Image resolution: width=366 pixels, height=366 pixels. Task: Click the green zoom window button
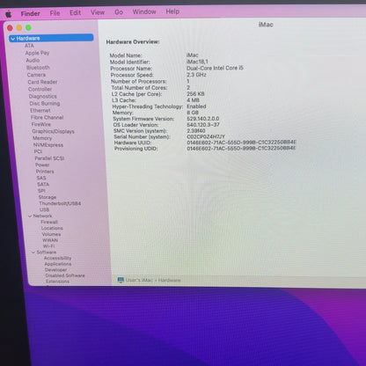pos(28,28)
